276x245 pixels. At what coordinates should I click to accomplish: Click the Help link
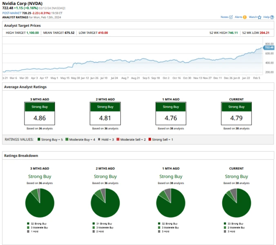pos(266,17)
